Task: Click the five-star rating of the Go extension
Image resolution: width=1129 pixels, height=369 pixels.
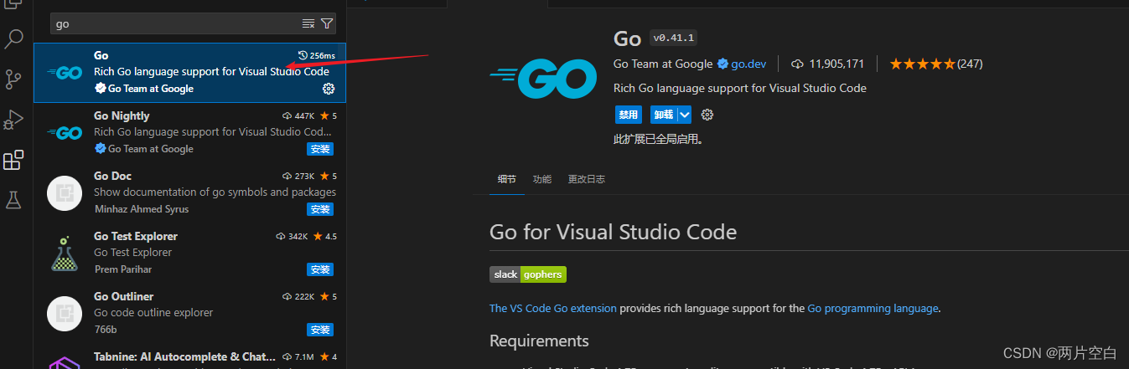Action: pyautogui.click(x=922, y=64)
